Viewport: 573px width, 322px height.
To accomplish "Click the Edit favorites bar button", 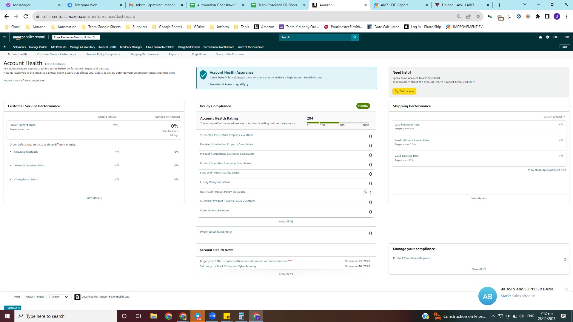I will (x=565, y=47).
